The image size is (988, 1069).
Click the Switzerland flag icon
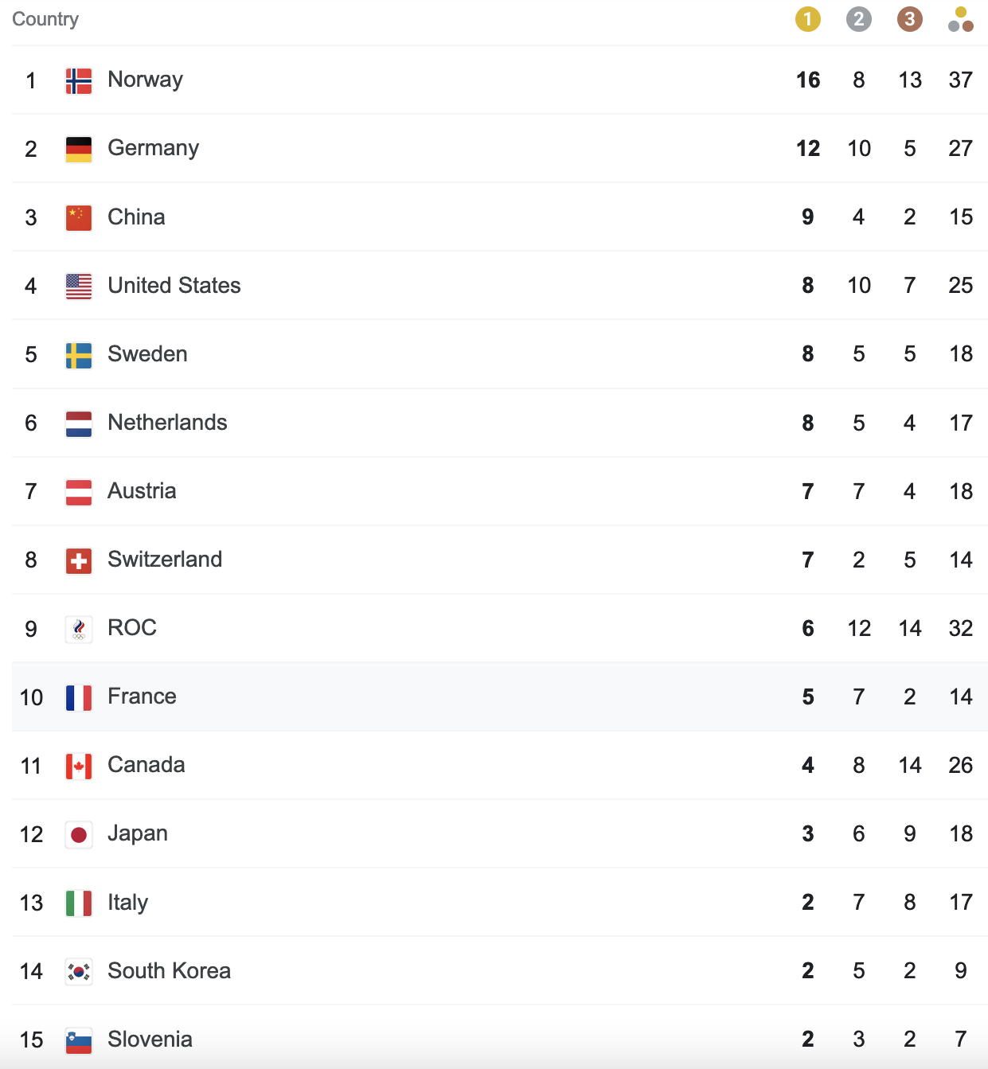[x=79, y=560]
